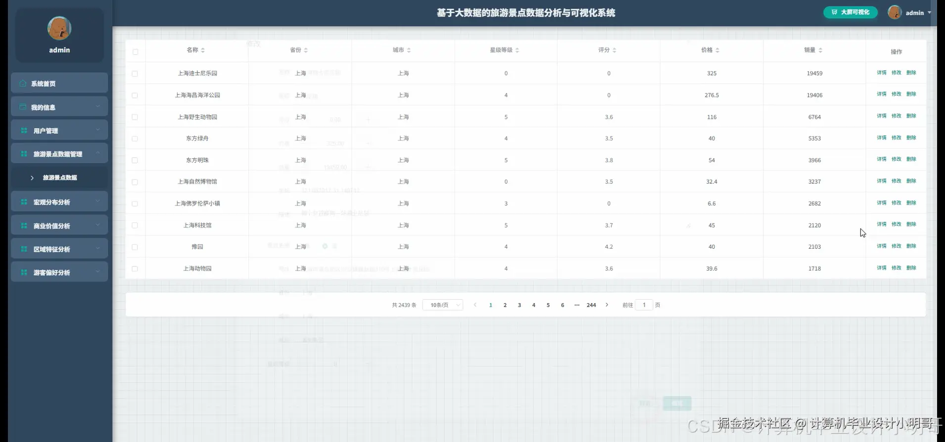Click 区域特征分析 grid icon
Viewport: 945px width, 442px height.
pyautogui.click(x=24, y=249)
